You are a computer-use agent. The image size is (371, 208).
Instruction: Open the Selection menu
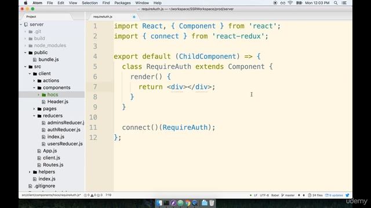click(x=90, y=3)
